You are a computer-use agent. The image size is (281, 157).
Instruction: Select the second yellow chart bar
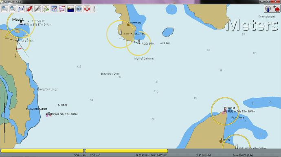126,151
